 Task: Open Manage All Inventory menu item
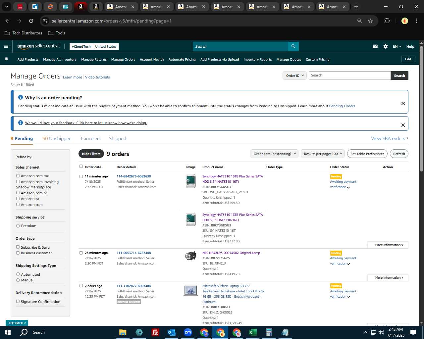point(60,60)
